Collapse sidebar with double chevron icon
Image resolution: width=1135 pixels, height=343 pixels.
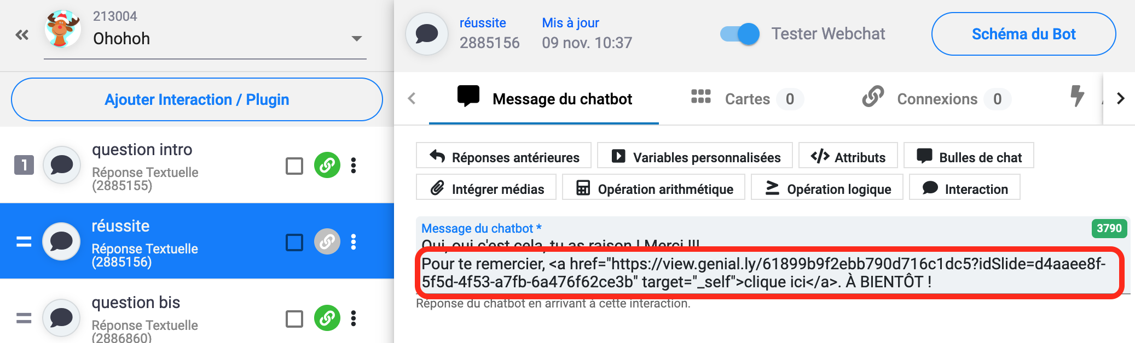22,36
